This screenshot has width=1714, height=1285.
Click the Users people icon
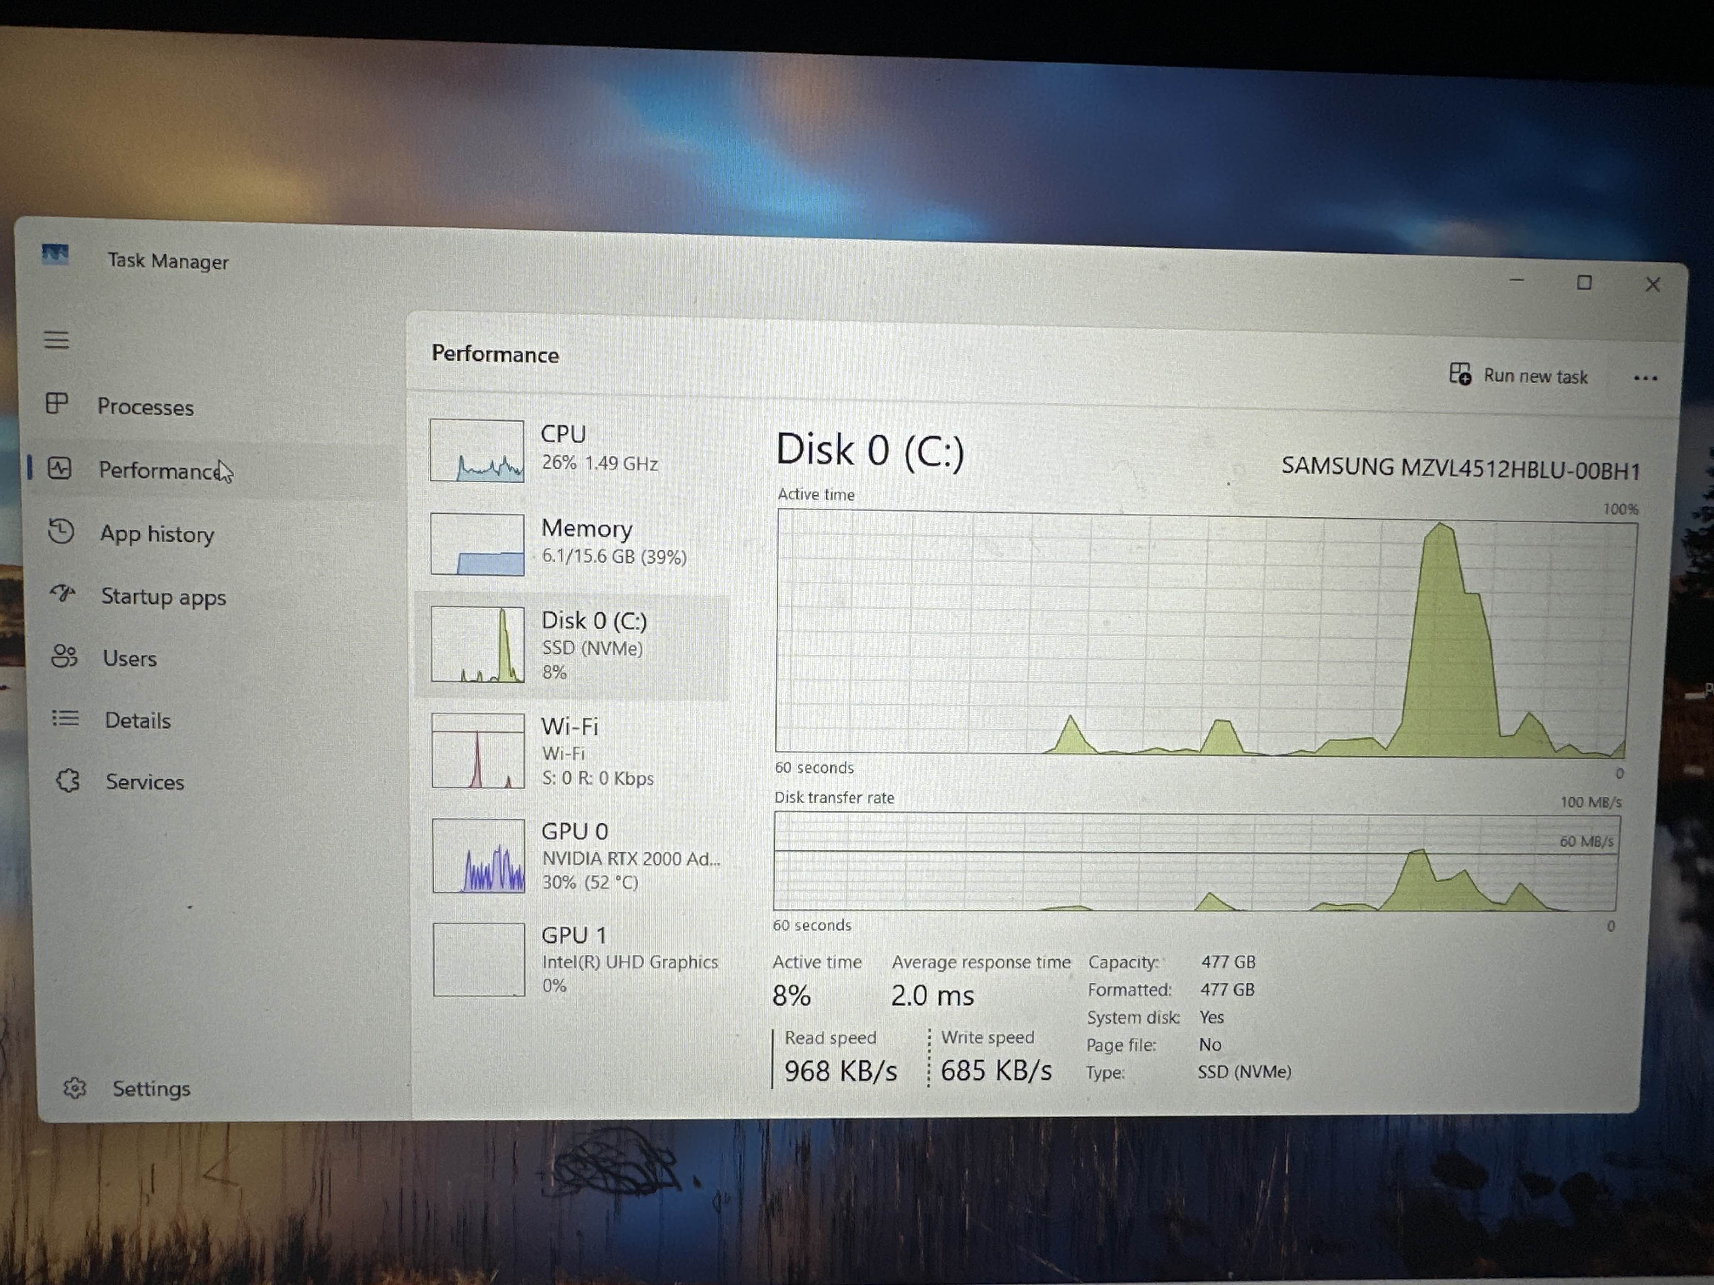[64, 657]
